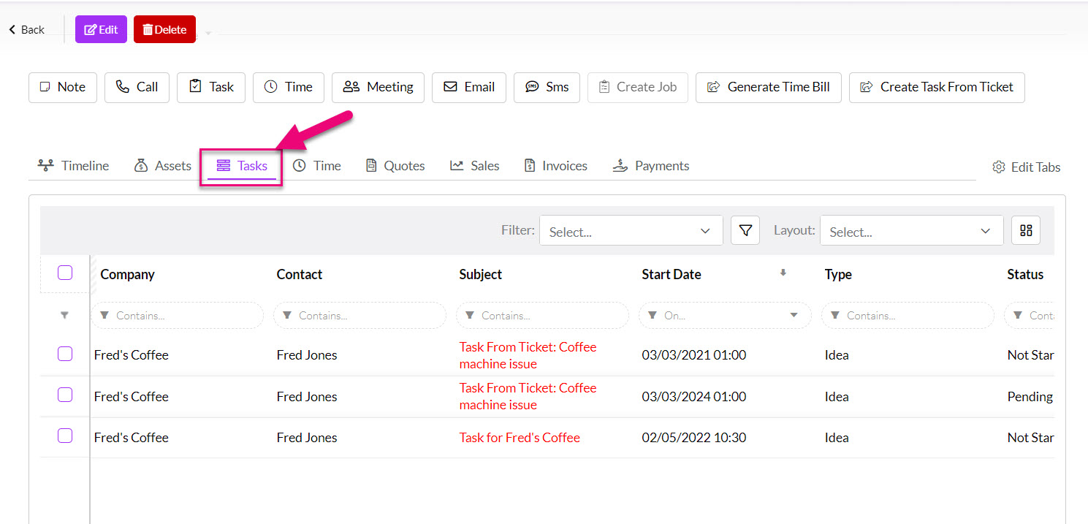Viewport: 1088px width, 524px height.
Task: Open the Sales tab
Action: click(x=475, y=166)
